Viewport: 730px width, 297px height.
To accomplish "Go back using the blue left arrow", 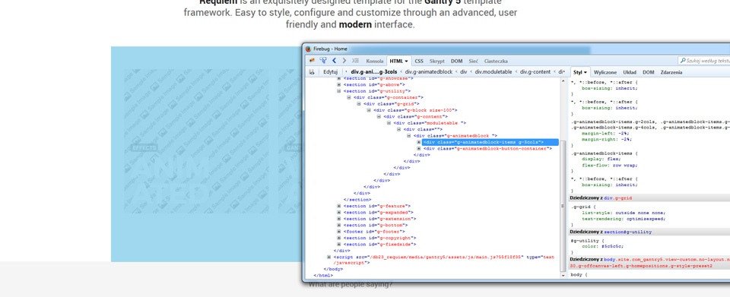I will pos(335,61).
